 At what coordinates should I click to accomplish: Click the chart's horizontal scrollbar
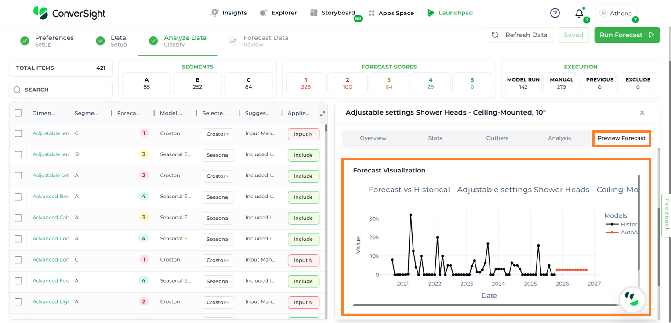(x=483, y=305)
